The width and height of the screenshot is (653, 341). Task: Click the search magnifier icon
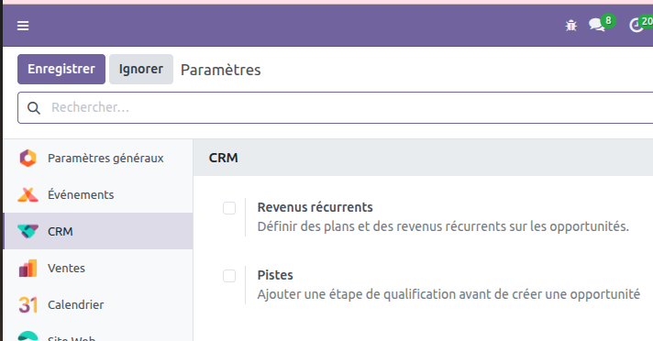34,108
